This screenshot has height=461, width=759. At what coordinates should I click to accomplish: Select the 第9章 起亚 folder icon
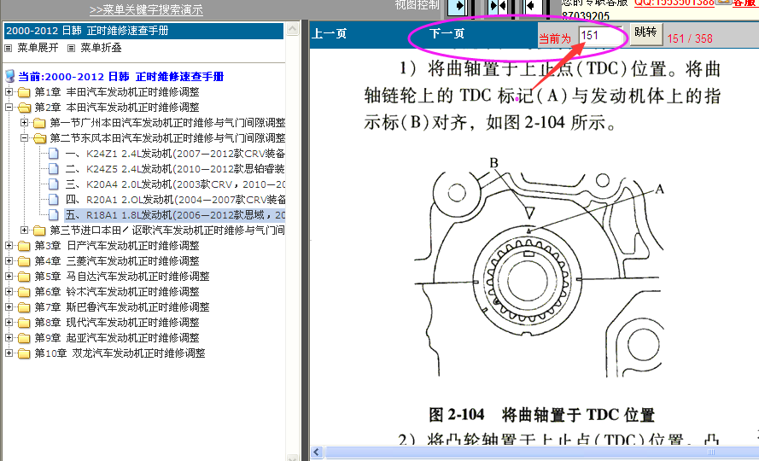pos(24,338)
